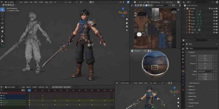Click the zoom magnifier in the Pose Mode viewport
The width and height of the screenshot is (219, 109).
point(178,99)
